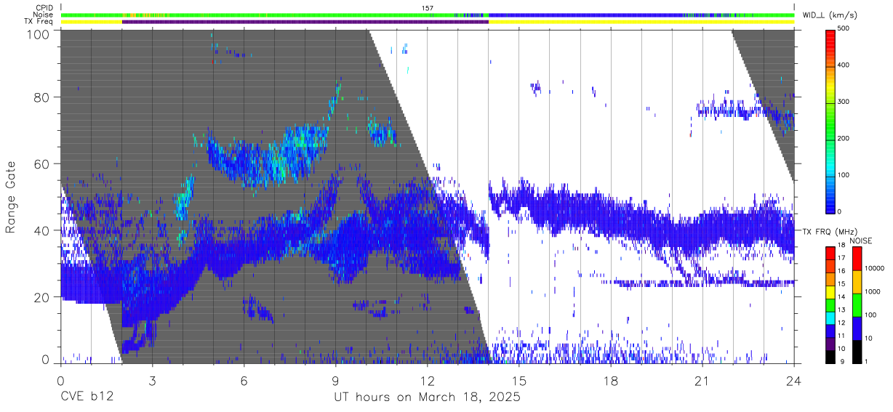Click the blue bottom of width colorbar
This screenshot has height=412, width=893.
830,203
